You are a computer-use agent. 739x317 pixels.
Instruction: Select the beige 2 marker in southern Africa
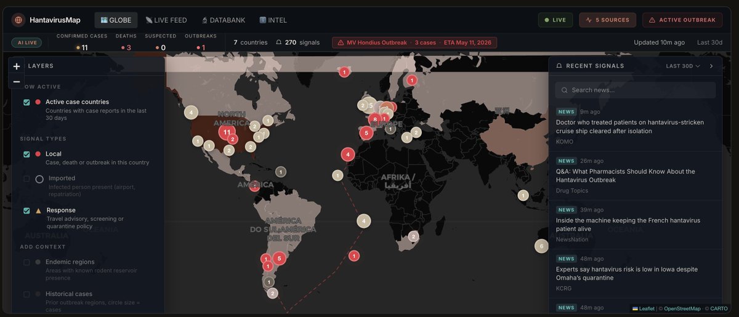point(413,236)
